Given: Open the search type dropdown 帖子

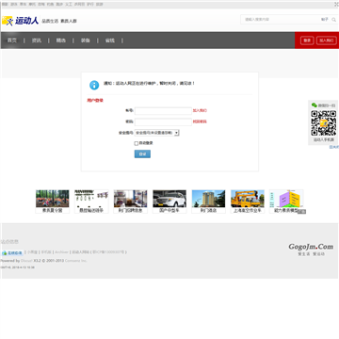Looking at the screenshot, I should tap(325, 20).
